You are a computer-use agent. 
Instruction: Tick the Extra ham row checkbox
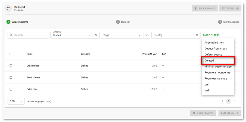(11, 89)
